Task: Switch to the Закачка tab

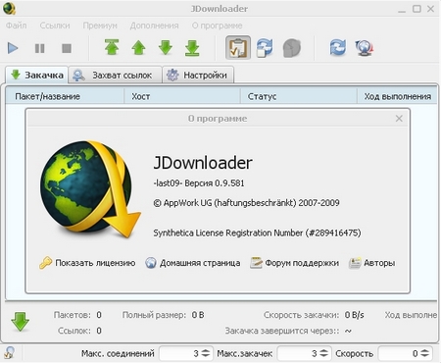Action: point(37,75)
